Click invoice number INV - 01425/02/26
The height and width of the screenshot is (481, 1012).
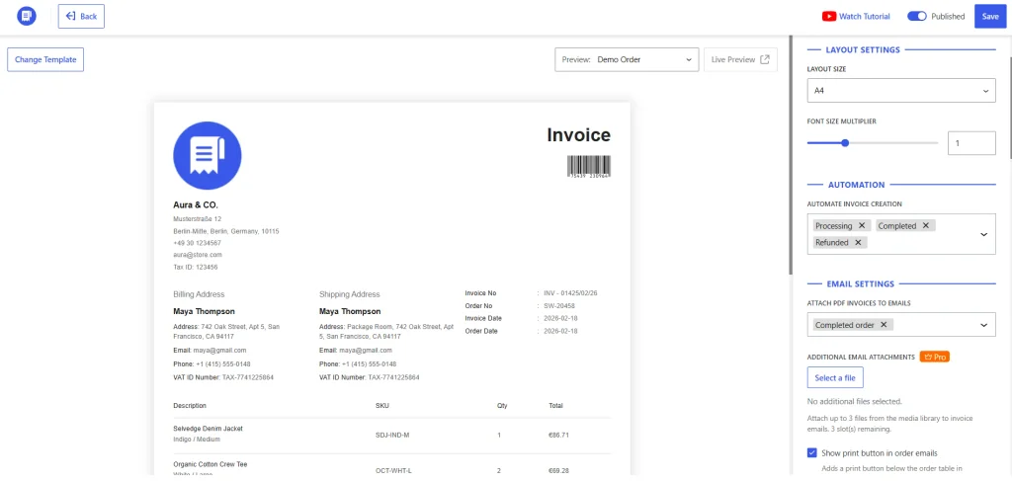pos(570,292)
